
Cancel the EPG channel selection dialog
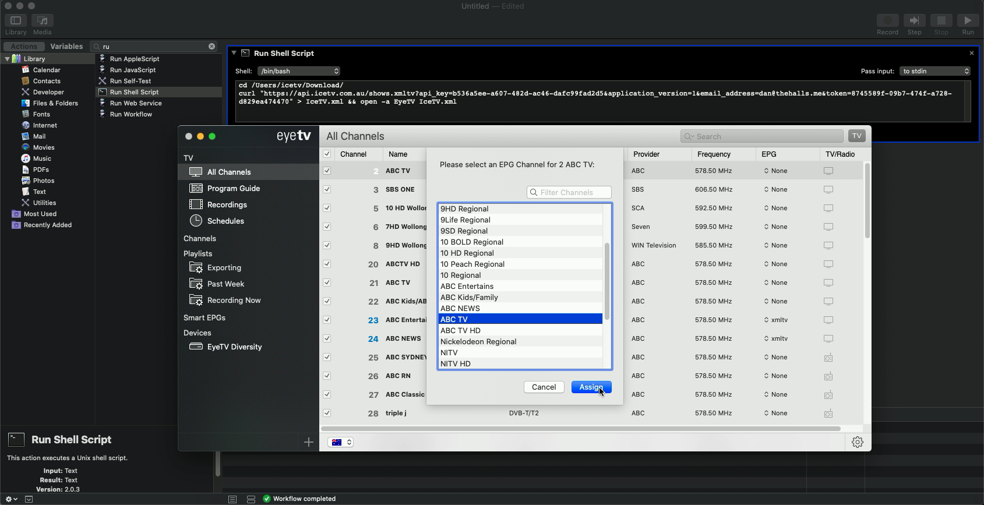click(x=544, y=387)
